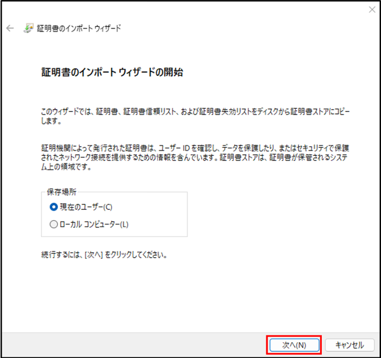381x358 pixels.
Task: Click the paragraph beginning このウィザードでは
Action: 195,116
